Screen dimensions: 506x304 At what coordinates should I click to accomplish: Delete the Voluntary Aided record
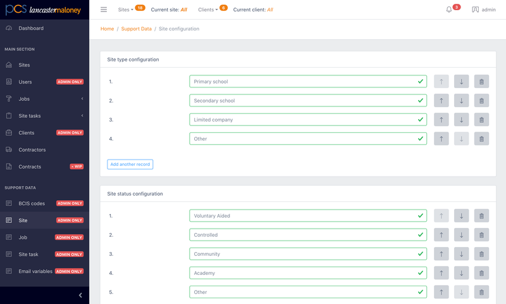(x=481, y=216)
